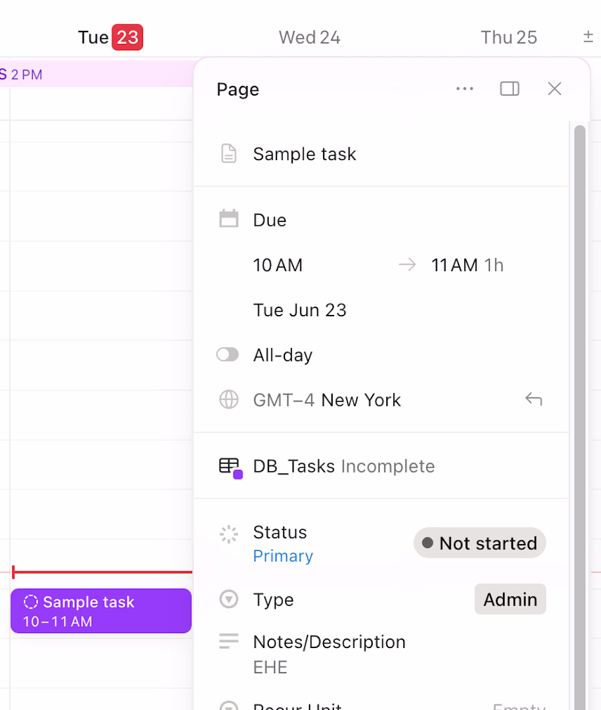The width and height of the screenshot is (601, 710).
Task: Click status circle icon on purple event
Action: coord(31,602)
